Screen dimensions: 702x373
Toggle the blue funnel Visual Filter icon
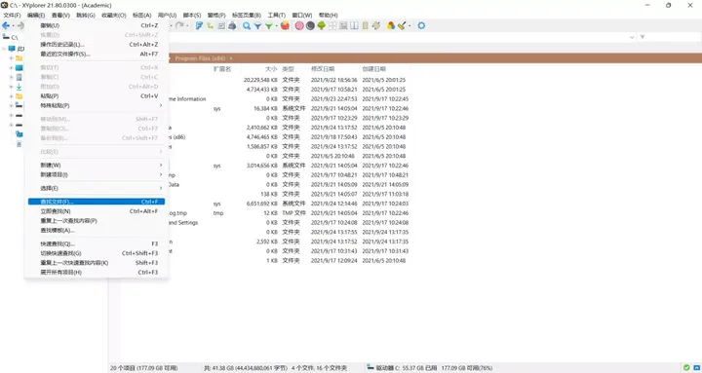coord(257,26)
